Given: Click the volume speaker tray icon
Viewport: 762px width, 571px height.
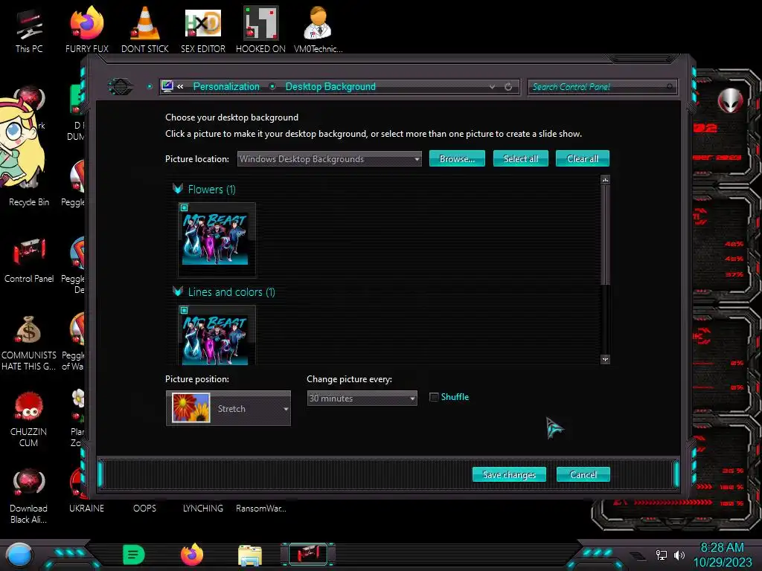Looking at the screenshot, I should (679, 555).
